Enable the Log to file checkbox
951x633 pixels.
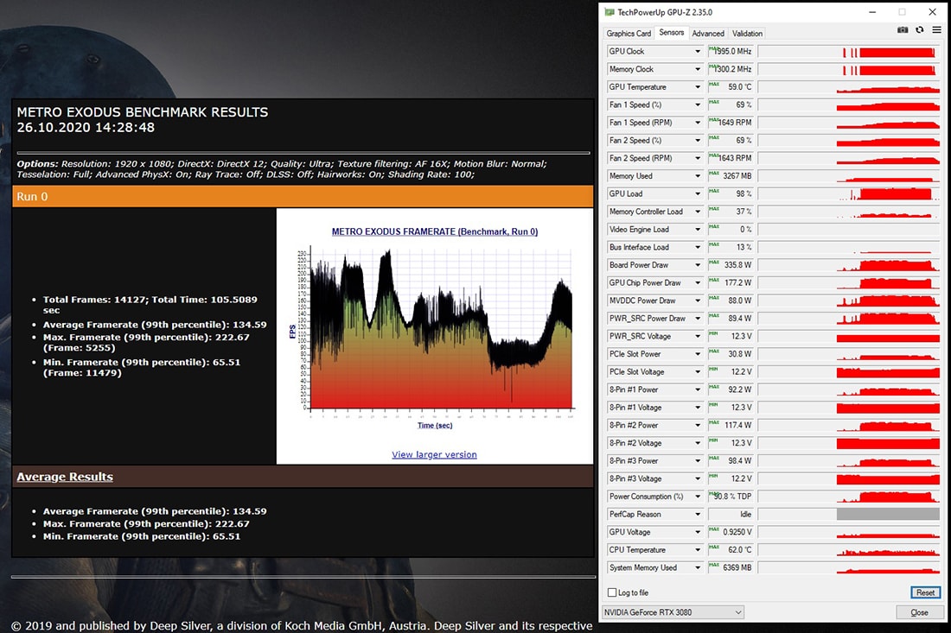pos(612,592)
